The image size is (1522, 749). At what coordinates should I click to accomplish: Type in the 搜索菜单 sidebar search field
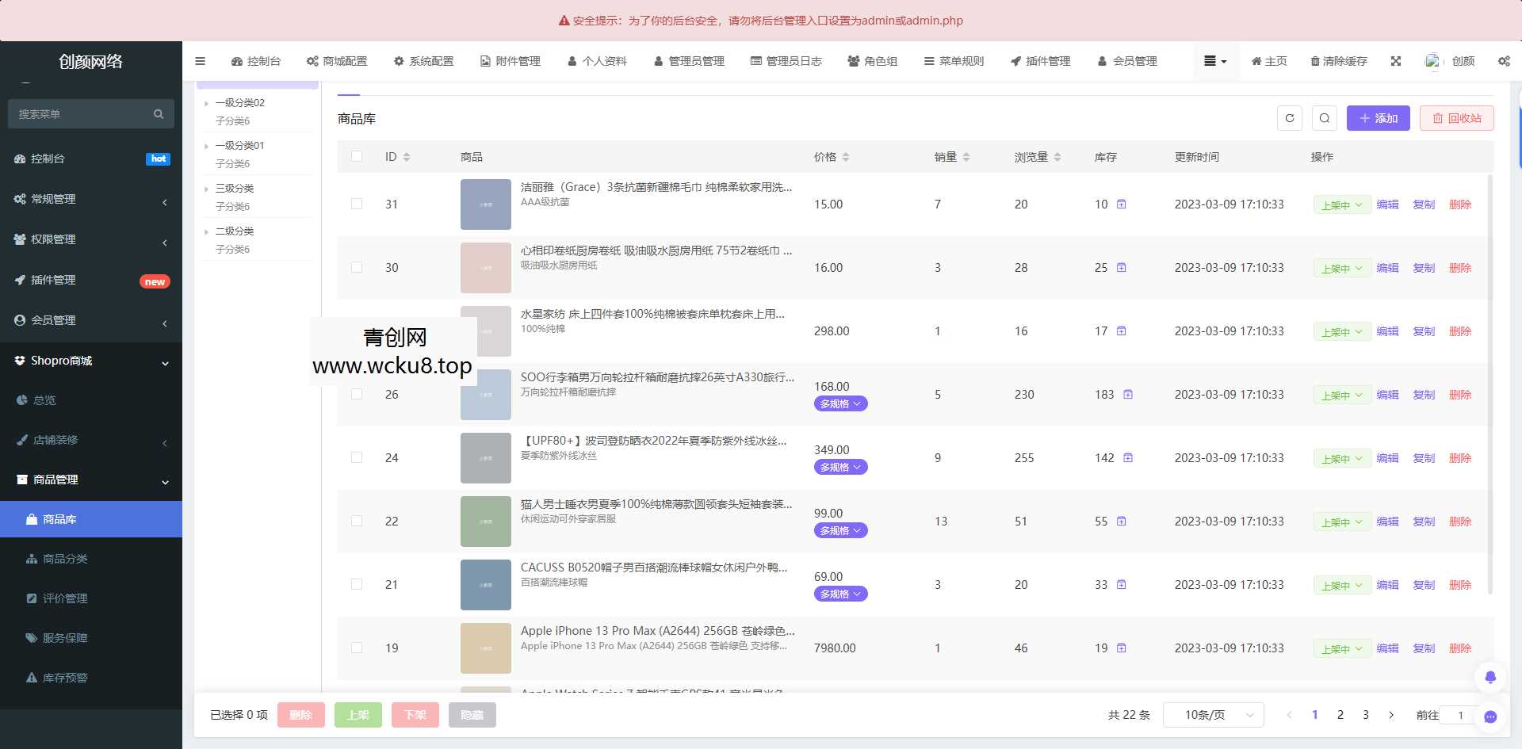[79, 113]
